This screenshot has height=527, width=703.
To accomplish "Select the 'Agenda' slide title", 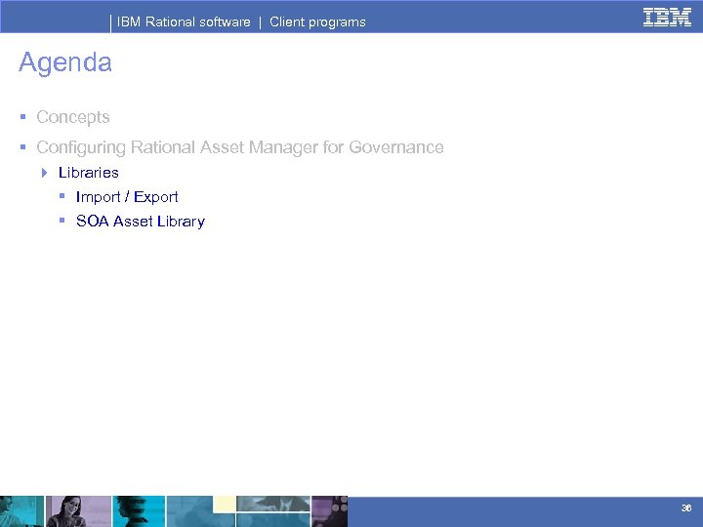I will pos(65,62).
